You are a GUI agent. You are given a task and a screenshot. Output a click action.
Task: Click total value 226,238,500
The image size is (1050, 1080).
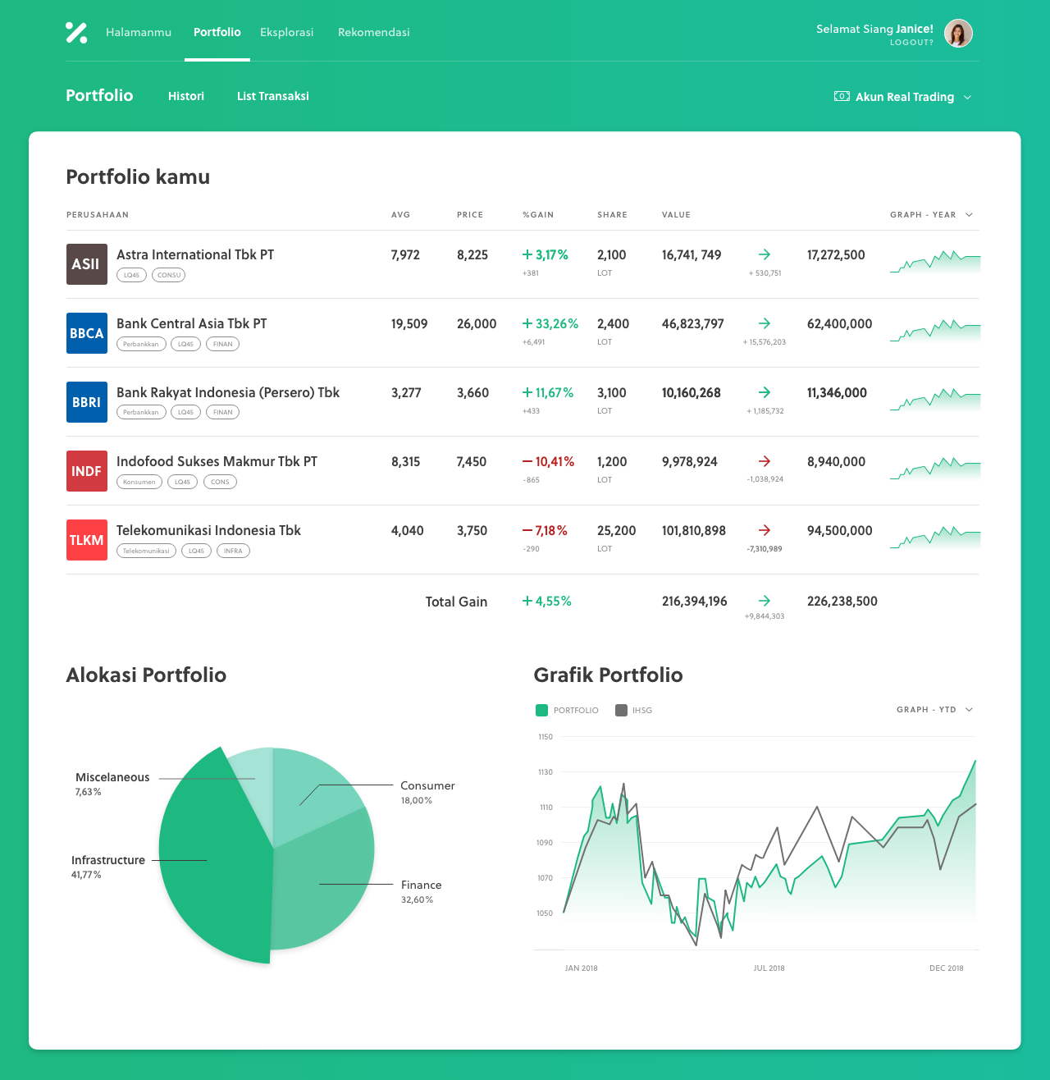pos(842,602)
